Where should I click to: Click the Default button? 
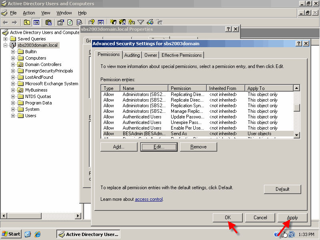(282, 189)
